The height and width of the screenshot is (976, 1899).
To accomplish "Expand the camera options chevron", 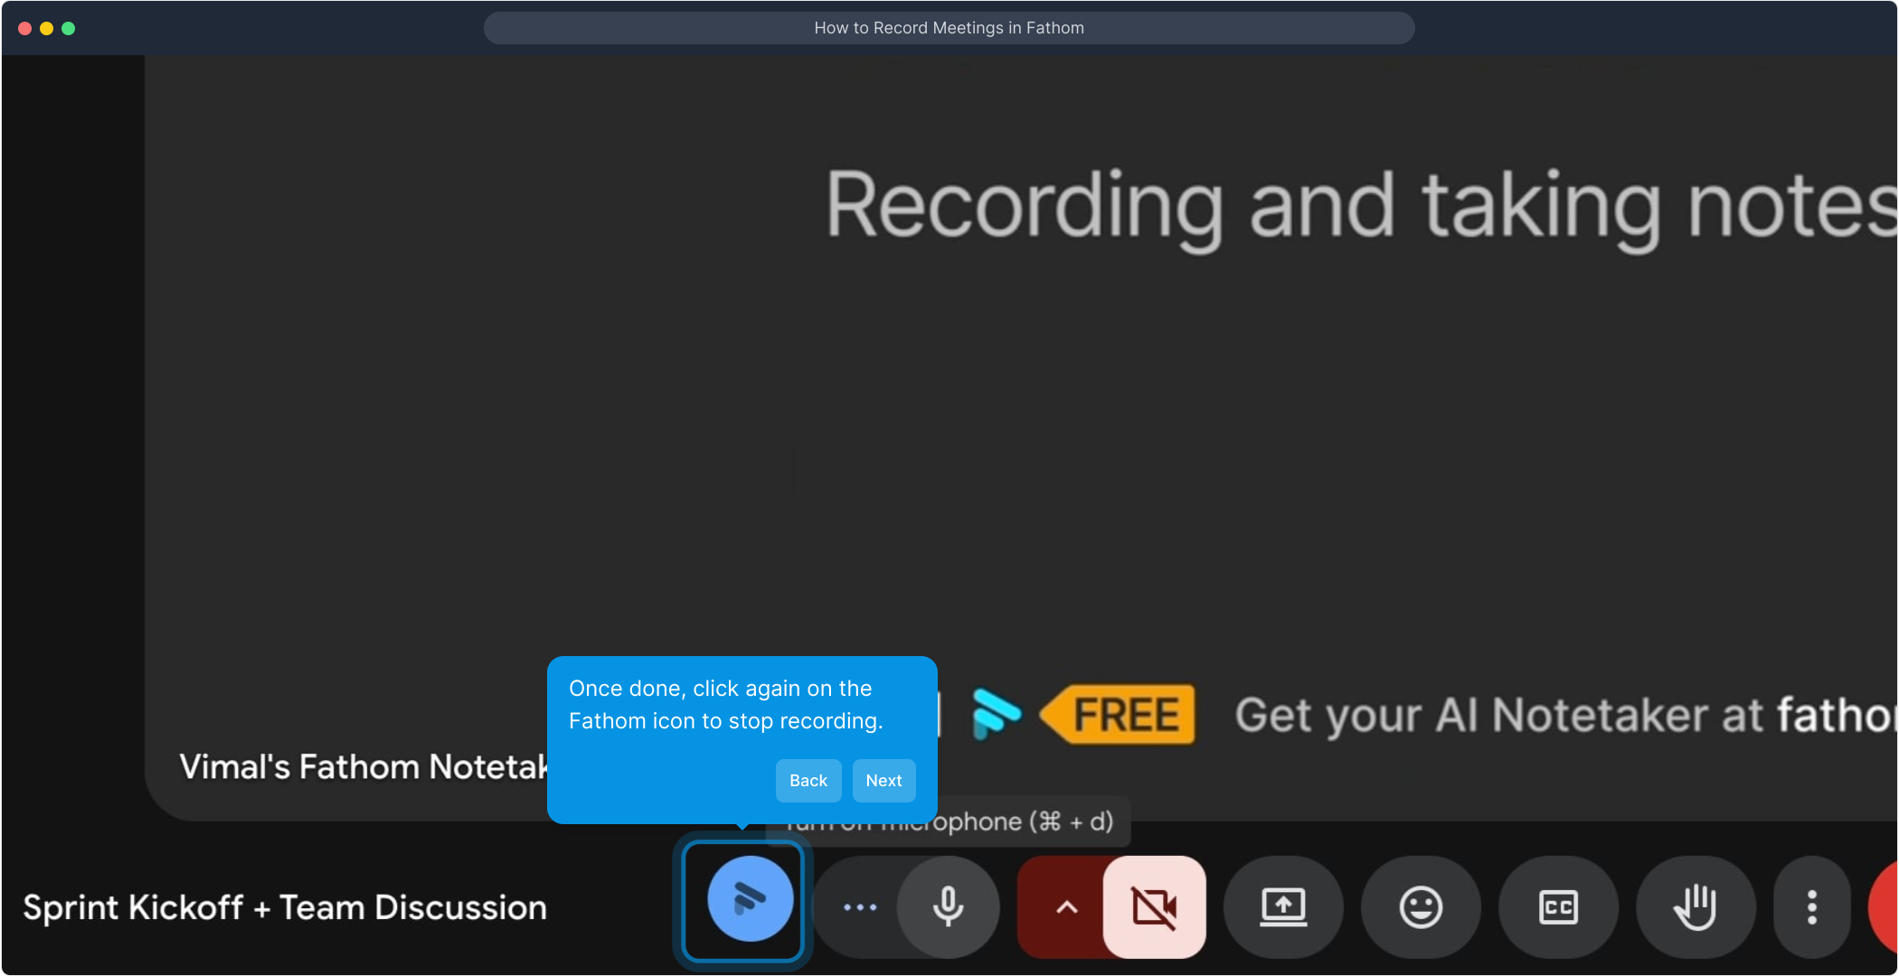I will click(1067, 907).
